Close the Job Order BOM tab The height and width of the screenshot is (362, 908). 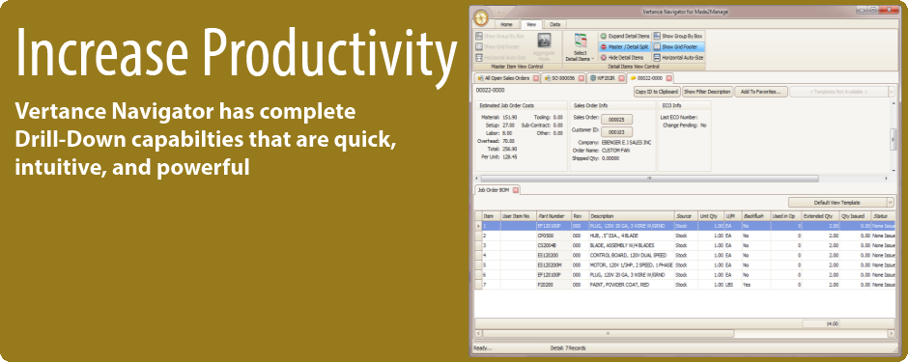(x=515, y=189)
